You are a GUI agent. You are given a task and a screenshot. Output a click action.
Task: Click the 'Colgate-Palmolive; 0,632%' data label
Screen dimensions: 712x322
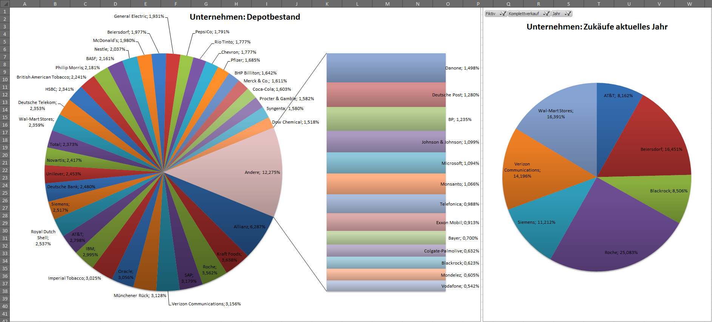[x=451, y=251]
